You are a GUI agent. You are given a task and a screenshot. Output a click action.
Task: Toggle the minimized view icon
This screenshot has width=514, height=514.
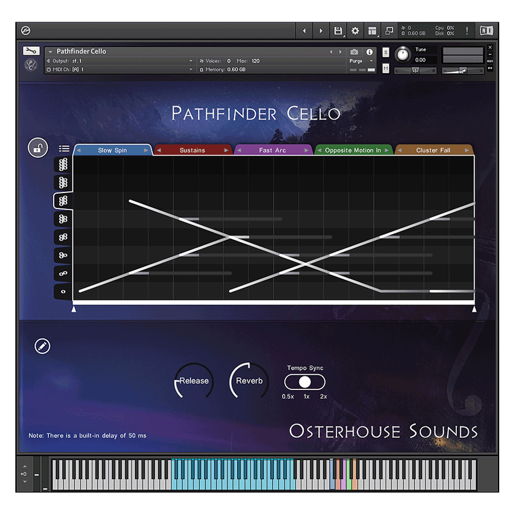click(x=389, y=31)
